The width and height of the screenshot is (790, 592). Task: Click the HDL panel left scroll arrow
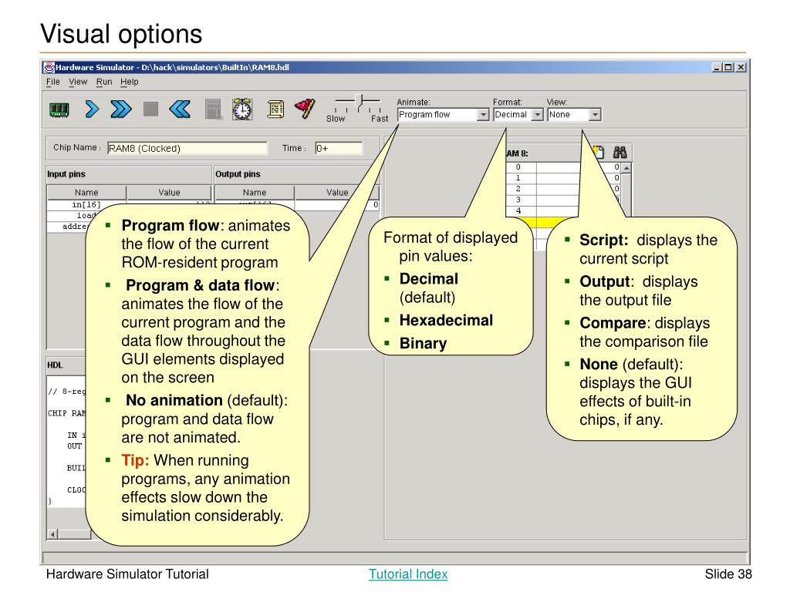[x=52, y=534]
